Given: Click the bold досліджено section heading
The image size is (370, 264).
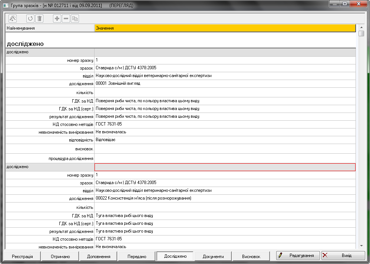Looking at the screenshot, I should pos(25,44).
